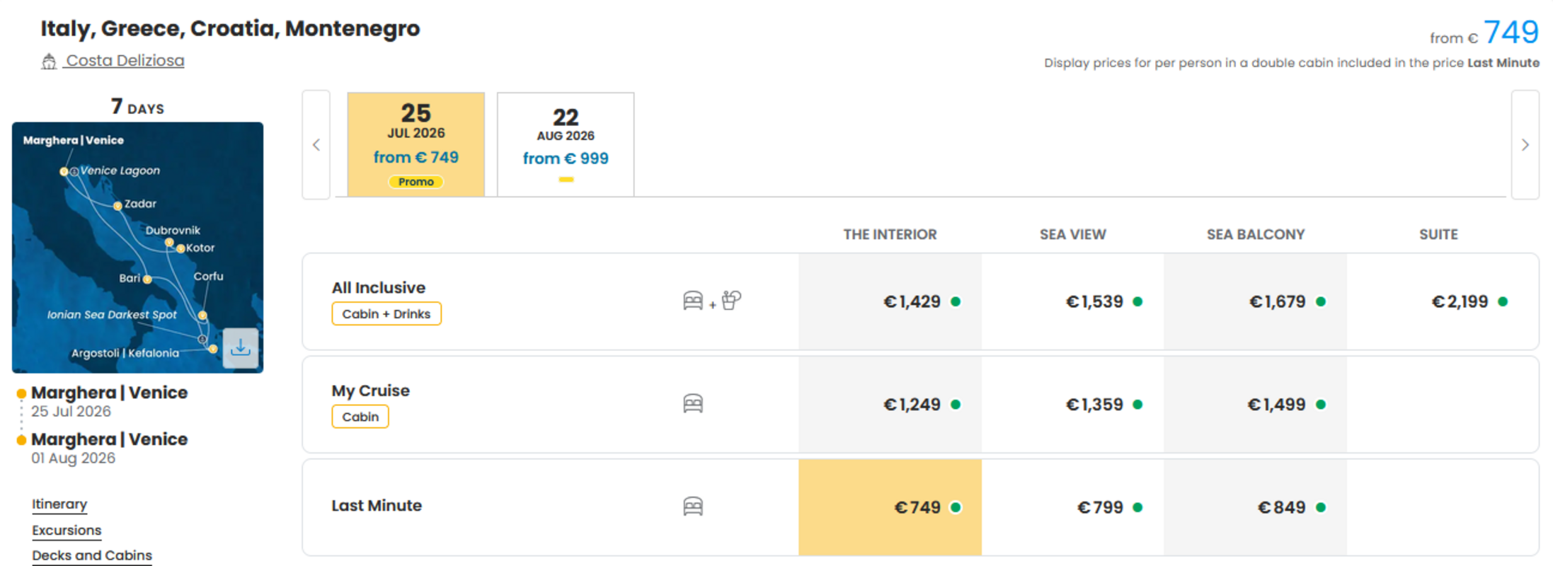This screenshot has height=566, width=1553.
Task: Open the Decks and Cabins section
Action: [92, 555]
